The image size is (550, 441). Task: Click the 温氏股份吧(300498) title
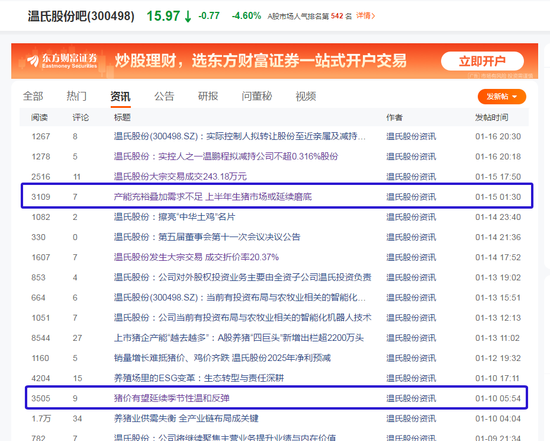click(x=81, y=16)
